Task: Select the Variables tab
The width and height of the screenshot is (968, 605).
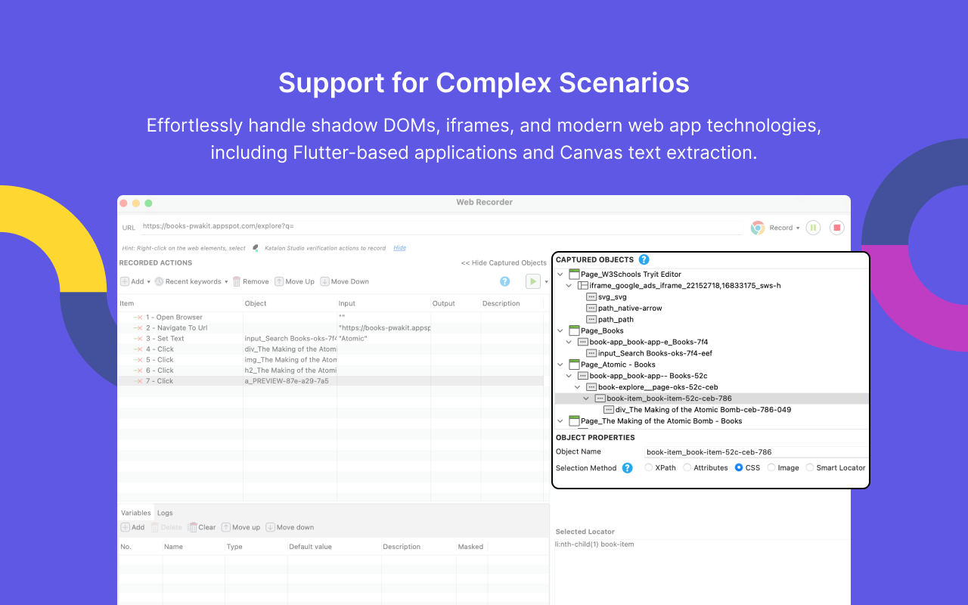Action: [x=136, y=513]
